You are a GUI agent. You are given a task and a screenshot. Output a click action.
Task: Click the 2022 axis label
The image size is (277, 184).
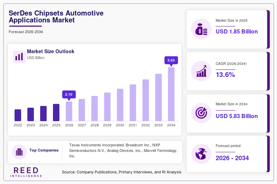tap(18, 125)
